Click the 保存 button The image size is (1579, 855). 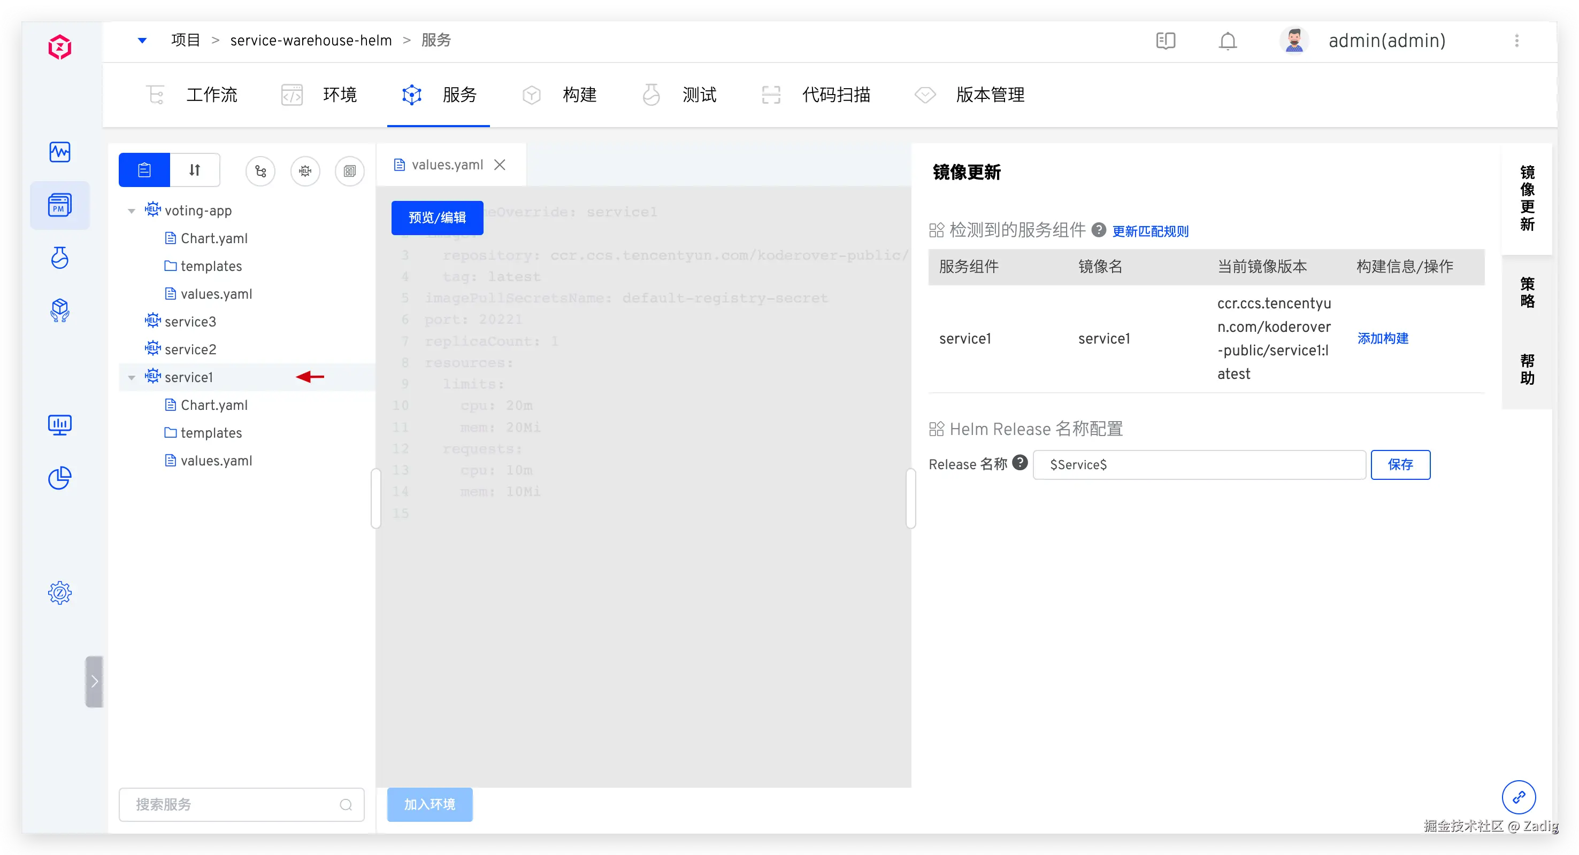pyautogui.click(x=1401, y=464)
